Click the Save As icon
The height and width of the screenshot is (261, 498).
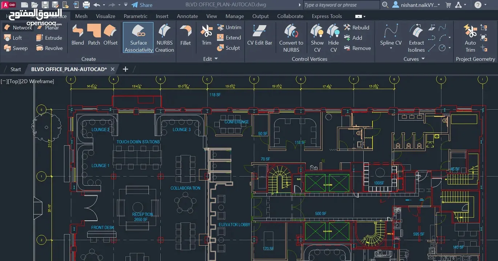(x=55, y=5)
